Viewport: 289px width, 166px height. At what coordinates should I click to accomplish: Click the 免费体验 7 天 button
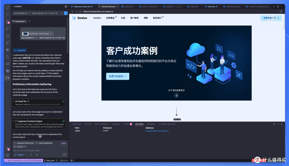[271, 18]
